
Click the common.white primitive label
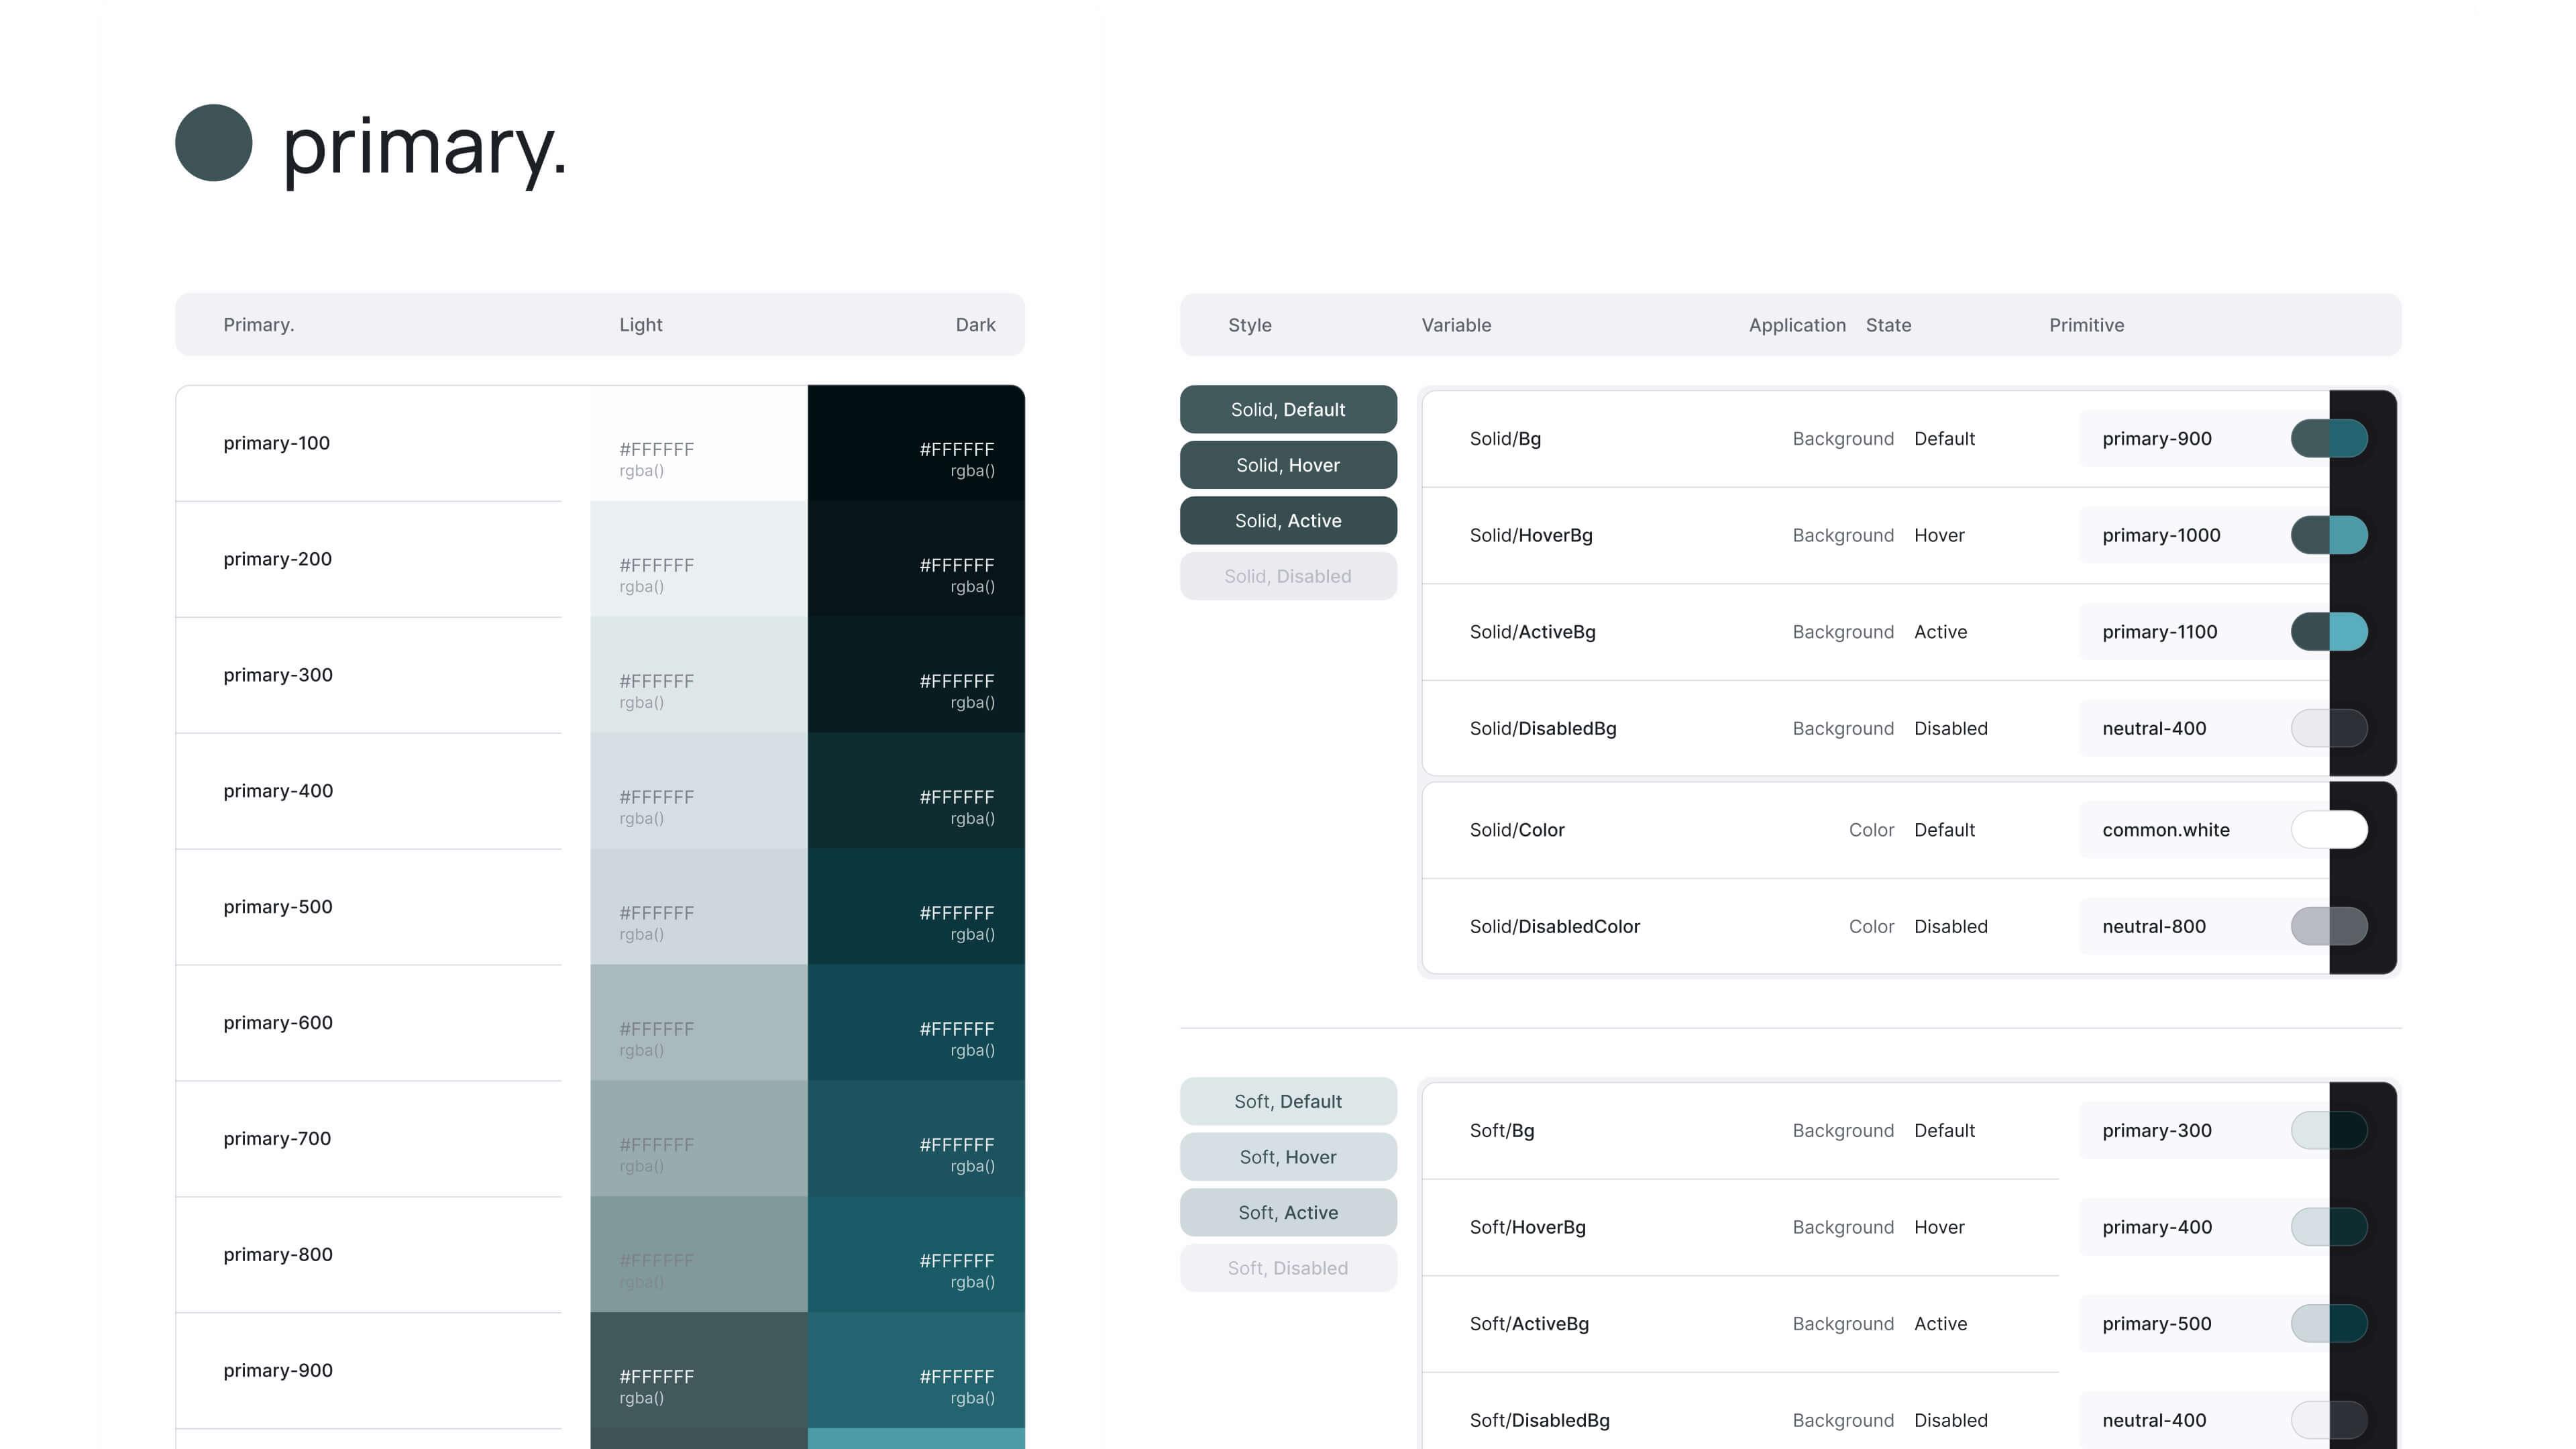pos(2166,829)
